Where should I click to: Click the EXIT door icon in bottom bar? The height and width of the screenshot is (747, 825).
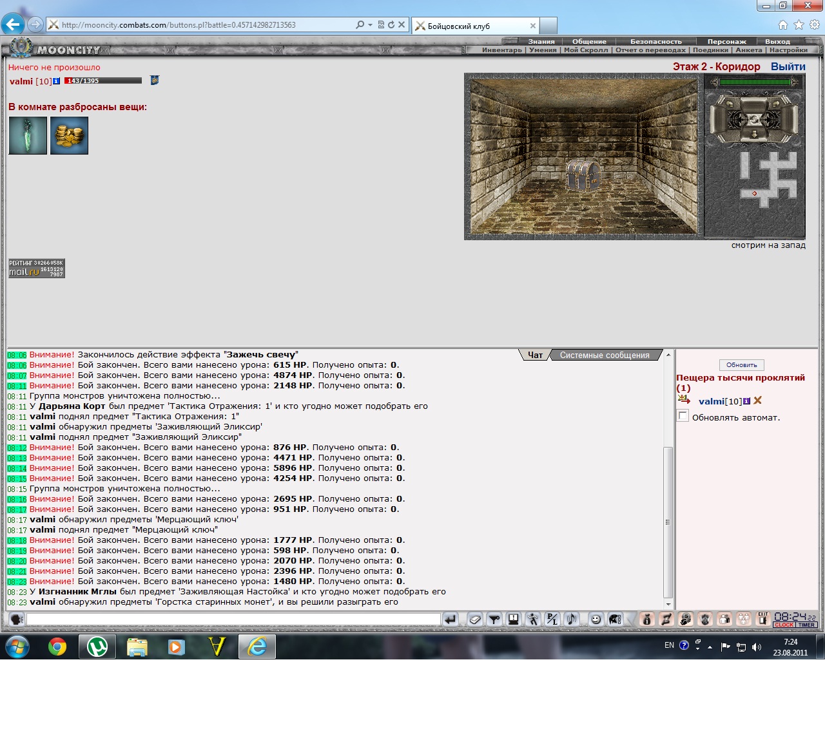coord(763,619)
